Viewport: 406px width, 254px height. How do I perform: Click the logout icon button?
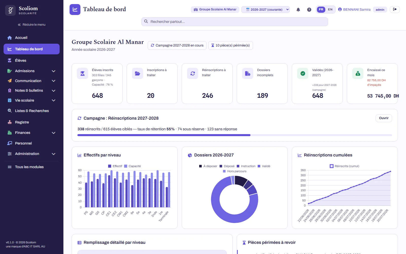[395, 9]
